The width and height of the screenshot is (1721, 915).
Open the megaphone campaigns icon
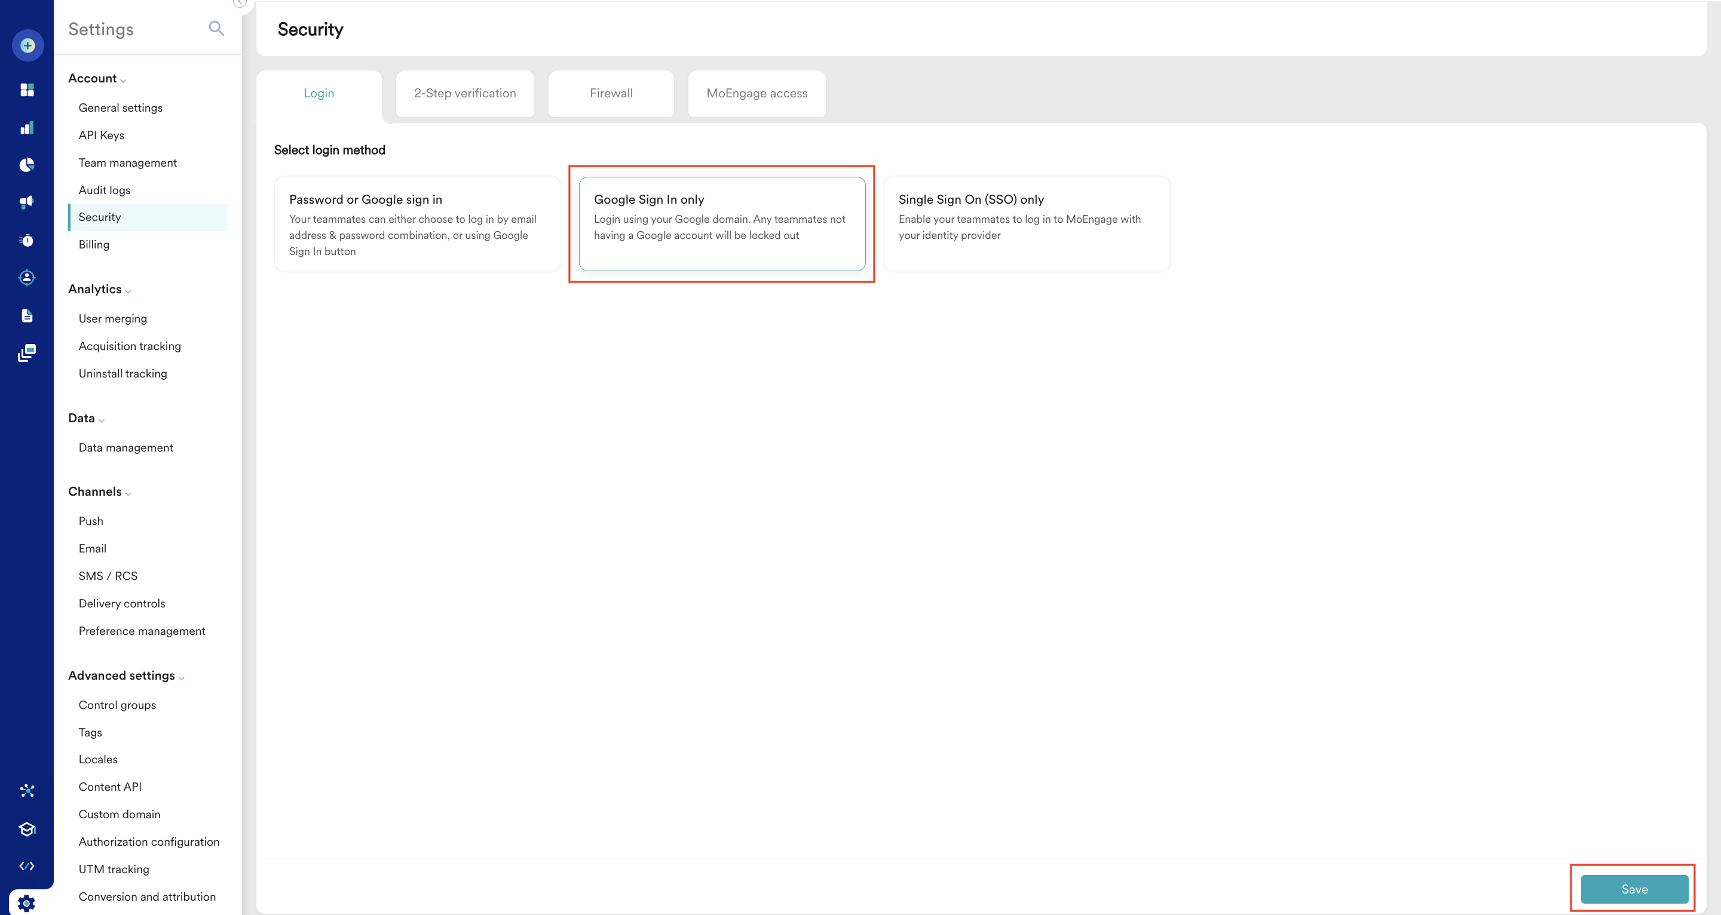tap(27, 202)
